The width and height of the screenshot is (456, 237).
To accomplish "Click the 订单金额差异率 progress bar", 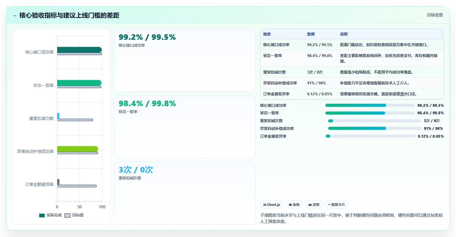I will point(371,136).
